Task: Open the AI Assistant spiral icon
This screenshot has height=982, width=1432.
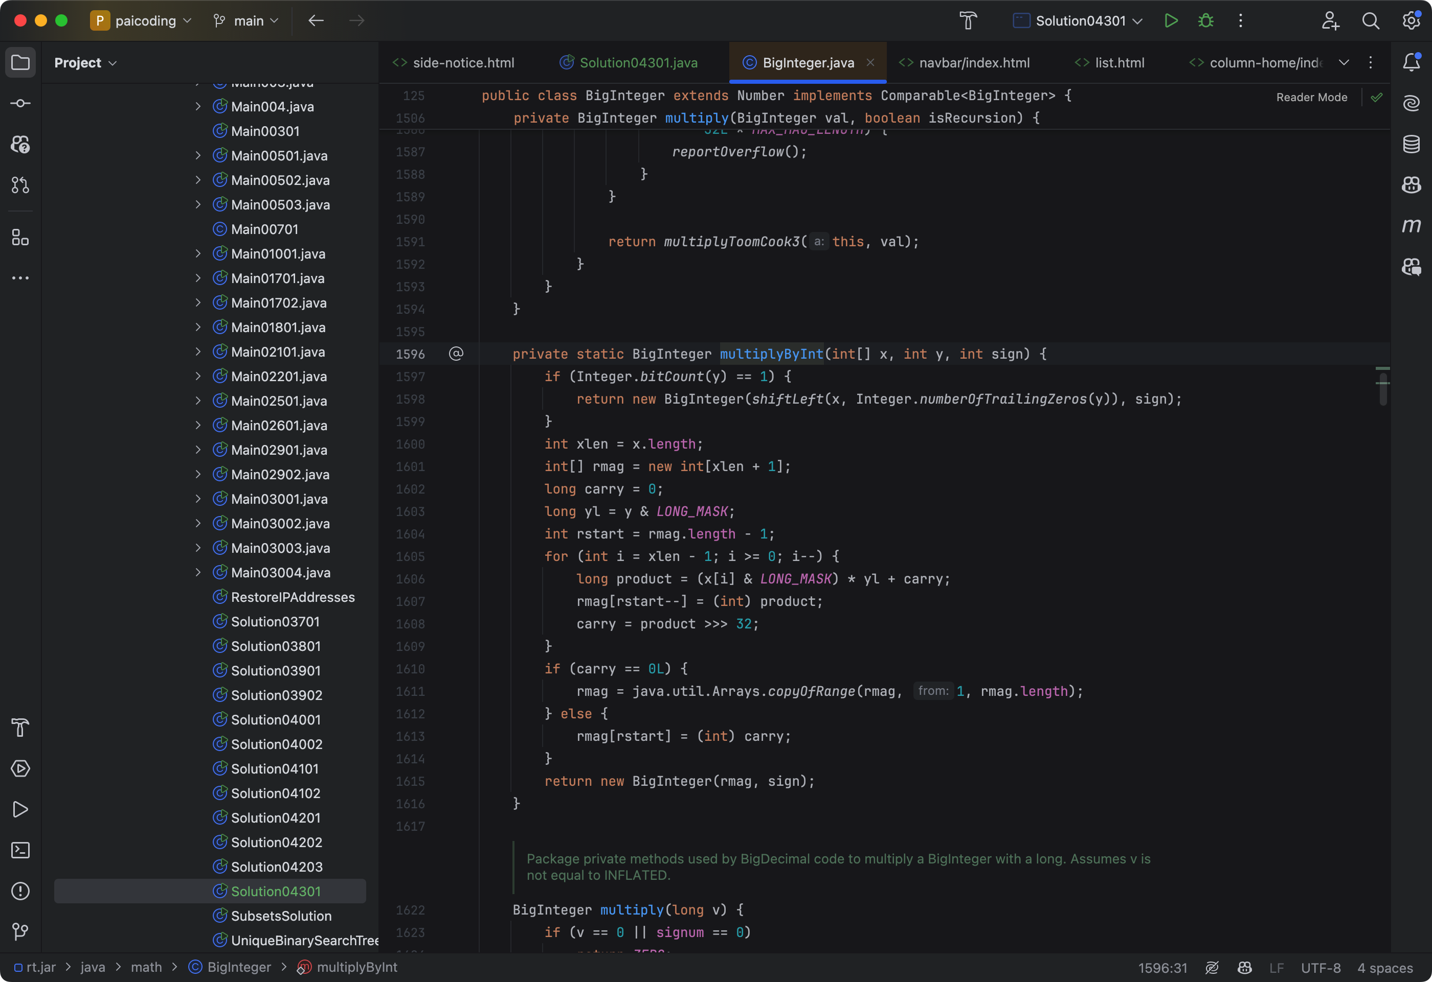Action: click(1411, 103)
